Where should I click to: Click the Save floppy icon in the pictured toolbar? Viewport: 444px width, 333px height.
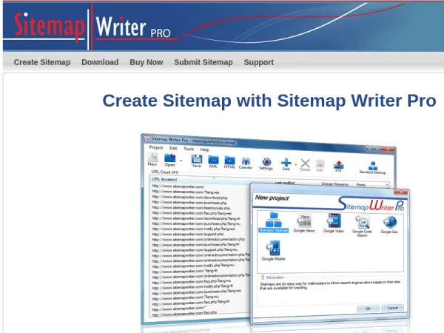(x=197, y=161)
